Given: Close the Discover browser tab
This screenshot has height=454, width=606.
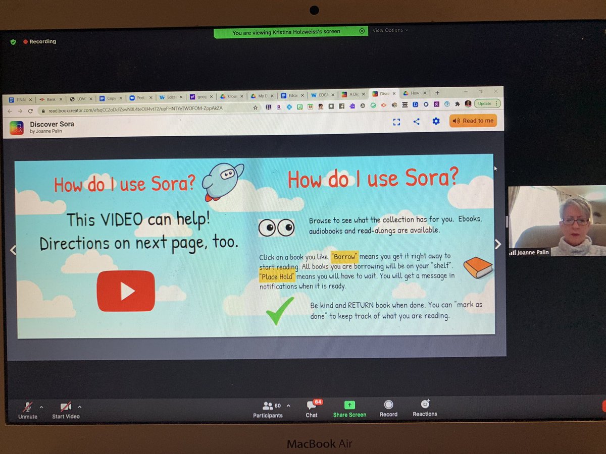Looking at the screenshot, I should 394,93.
